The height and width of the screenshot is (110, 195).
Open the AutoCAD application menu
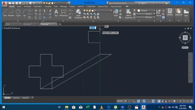(4, 4)
